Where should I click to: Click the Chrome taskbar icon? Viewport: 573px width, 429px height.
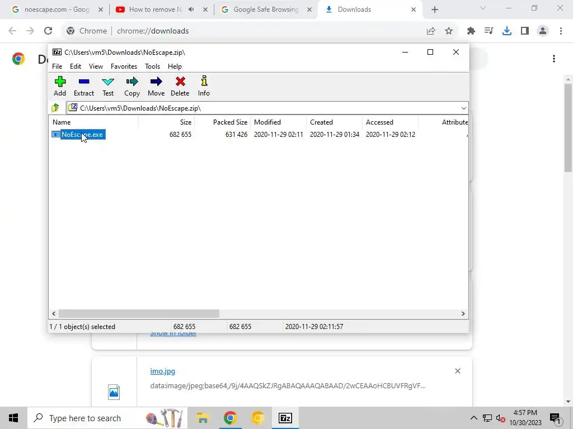(230, 418)
